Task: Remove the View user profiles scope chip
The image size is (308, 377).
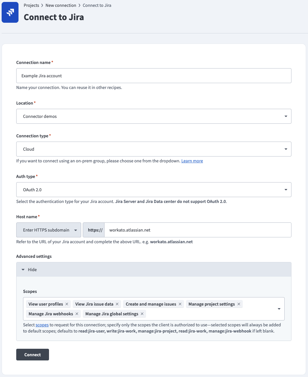Action: [x=67, y=304]
